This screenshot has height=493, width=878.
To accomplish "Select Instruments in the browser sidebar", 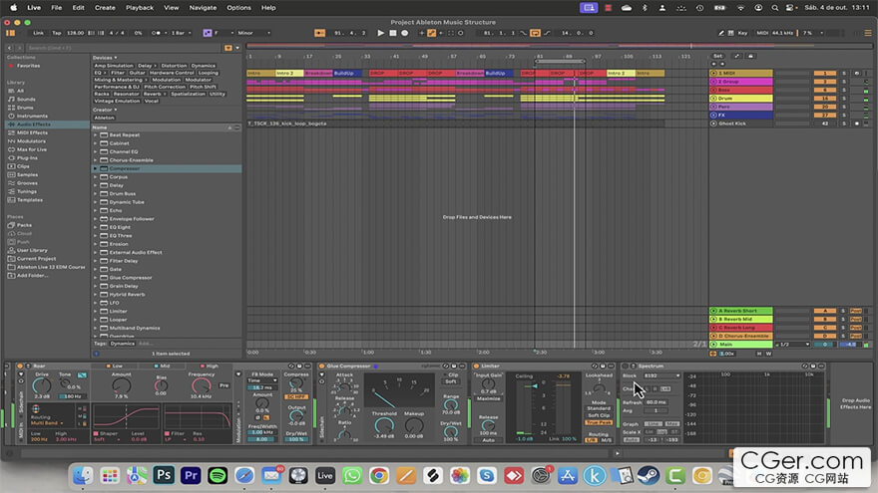I will (32, 116).
